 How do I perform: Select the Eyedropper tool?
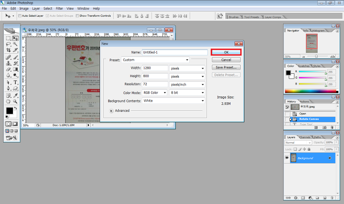point(15,95)
